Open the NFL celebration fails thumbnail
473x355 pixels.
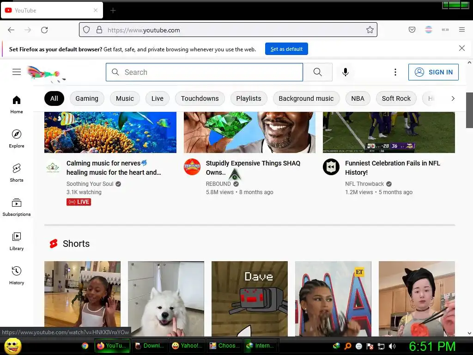pyautogui.click(x=389, y=132)
